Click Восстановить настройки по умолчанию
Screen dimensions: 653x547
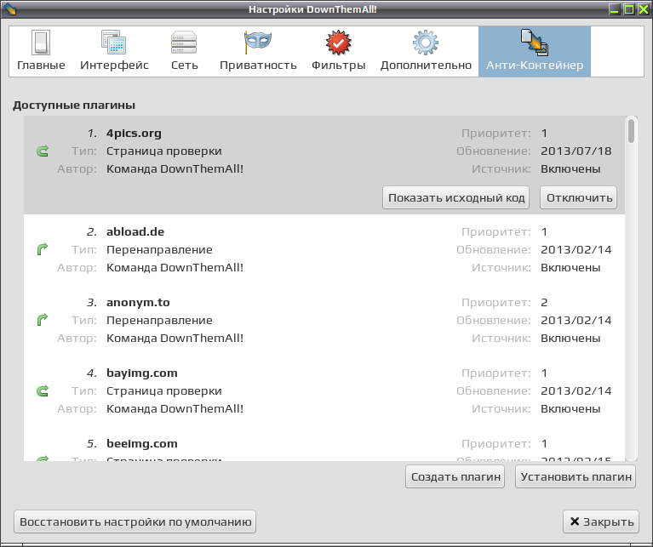click(135, 521)
